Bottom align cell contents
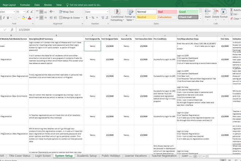The image size is (241, 161). [x=46, y=12]
